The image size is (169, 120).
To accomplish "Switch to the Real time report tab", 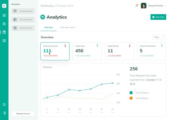I will click(x=67, y=27).
